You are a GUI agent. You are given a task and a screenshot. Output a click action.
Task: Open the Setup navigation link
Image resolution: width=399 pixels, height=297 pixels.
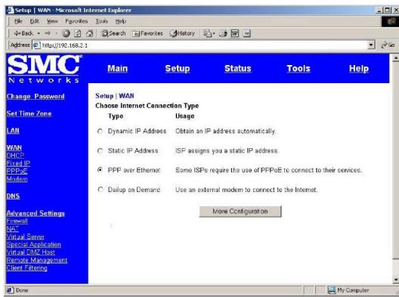point(178,69)
